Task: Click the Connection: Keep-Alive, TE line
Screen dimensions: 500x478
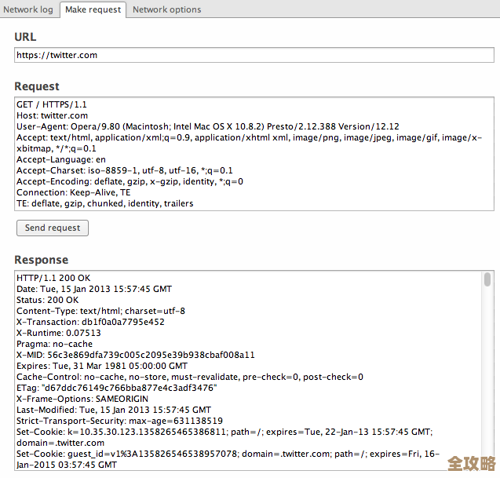Action: point(73,192)
